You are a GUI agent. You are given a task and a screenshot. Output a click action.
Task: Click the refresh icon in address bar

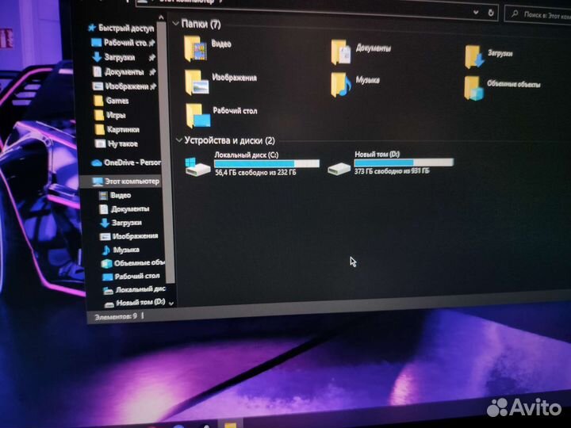tap(491, 13)
